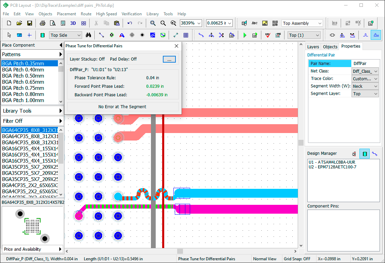Open a file with folder icon
The height and width of the screenshot is (263, 385).
click(19, 23)
